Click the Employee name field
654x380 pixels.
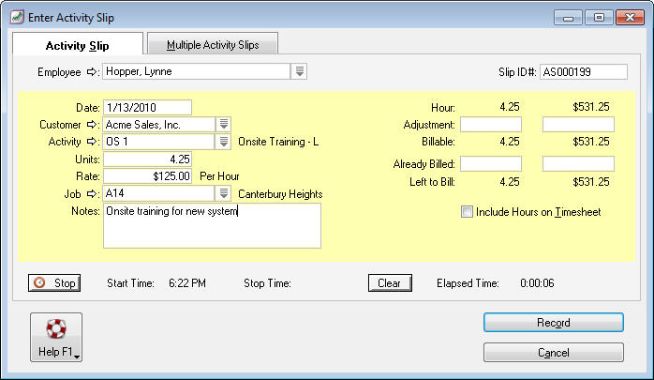point(197,71)
